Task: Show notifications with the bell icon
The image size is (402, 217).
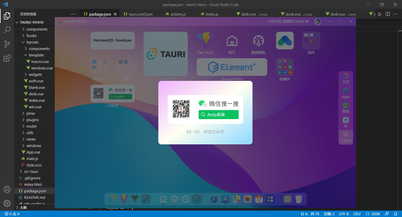Action: click(x=396, y=214)
